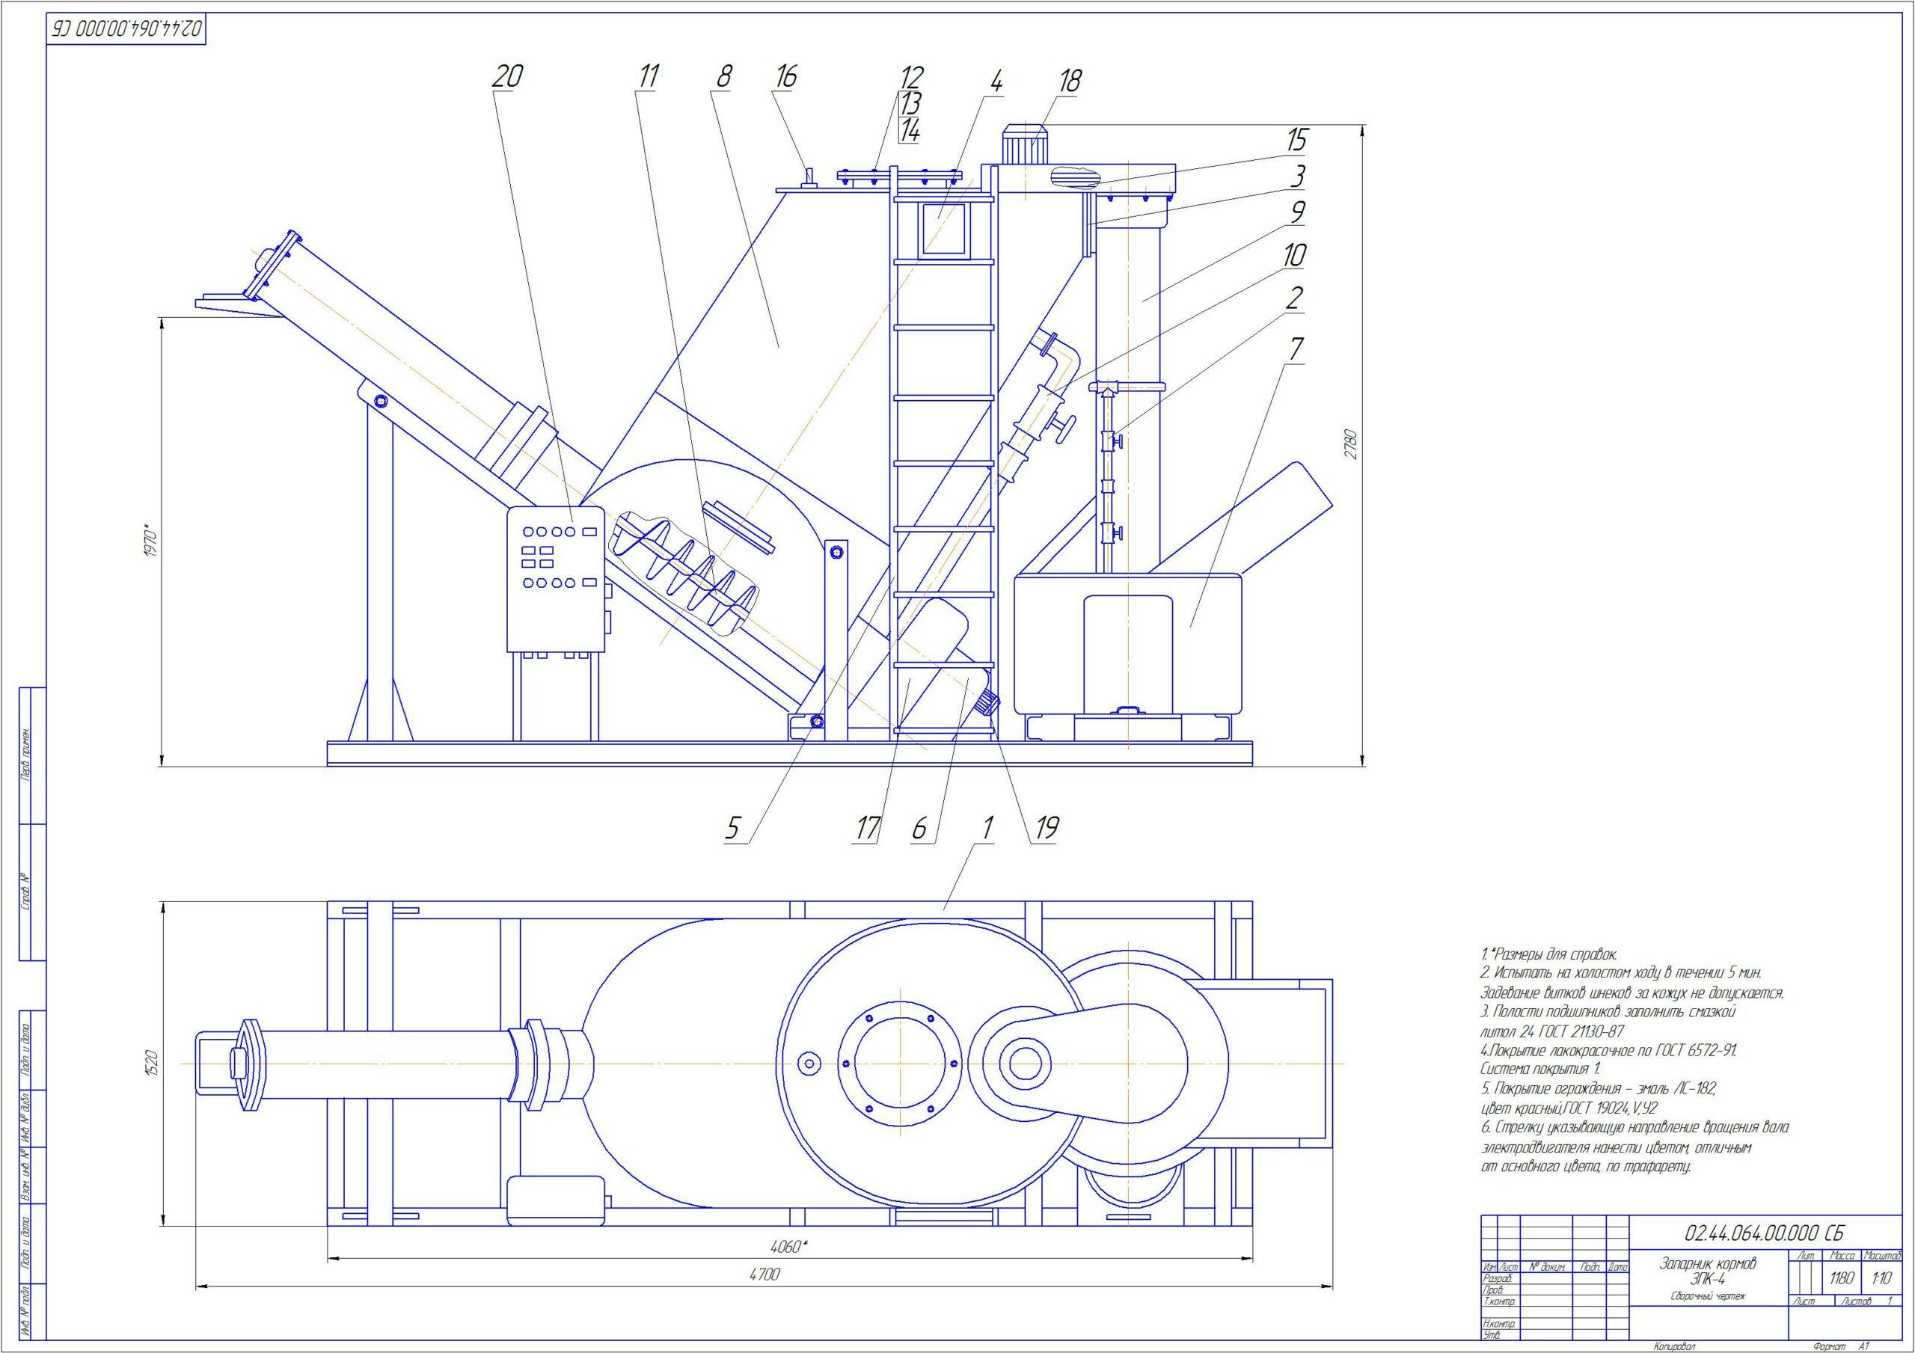
Task: Click part callout number 20
Action: coord(507,77)
